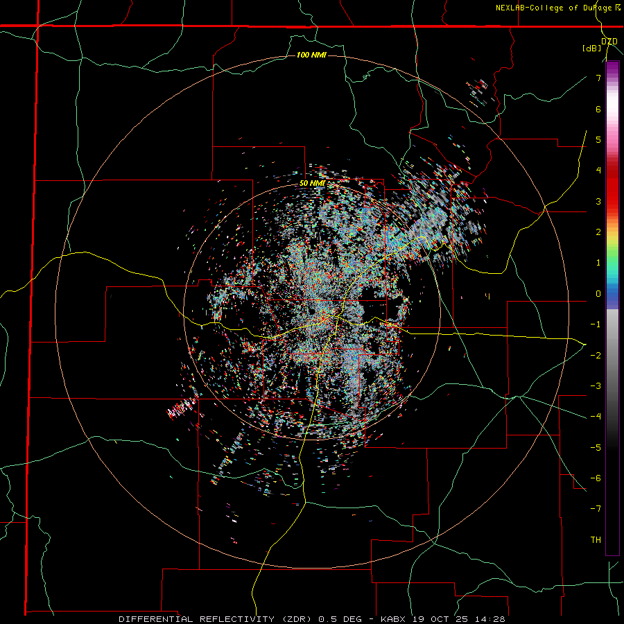The height and width of the screenshot is (624, 624).
Task: Click the -5 value on color scale
Action: point(596,448)
